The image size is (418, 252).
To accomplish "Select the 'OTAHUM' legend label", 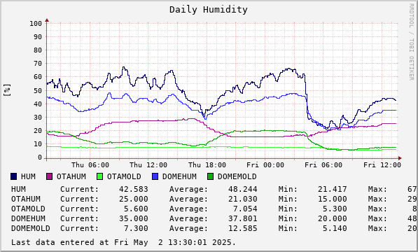I will tap(71, 176).
